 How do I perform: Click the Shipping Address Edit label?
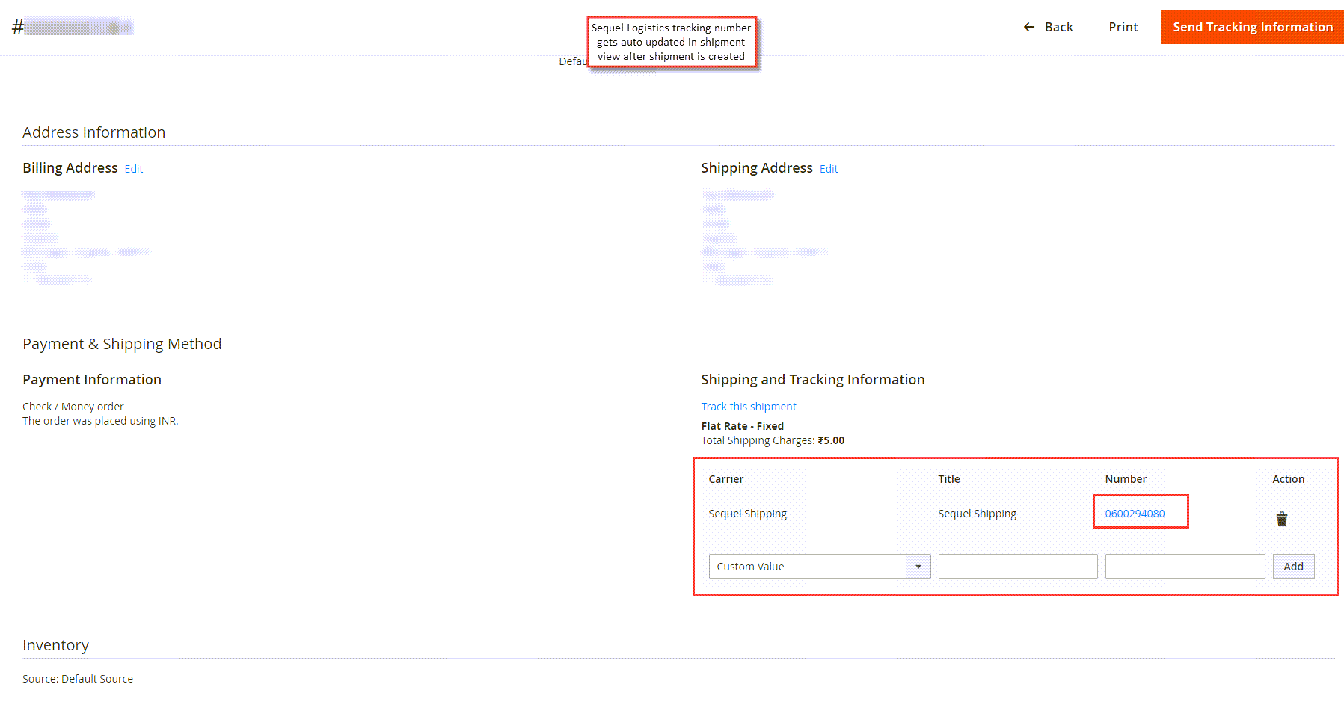click(x=828, y=169)
